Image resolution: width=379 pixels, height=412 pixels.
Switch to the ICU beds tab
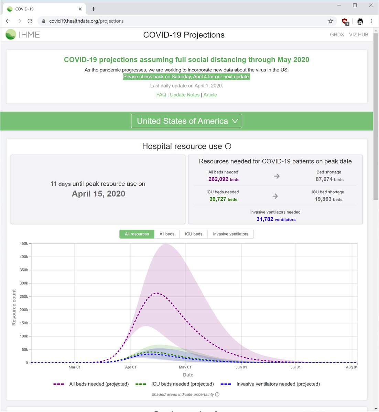click(x=194, y=234)
